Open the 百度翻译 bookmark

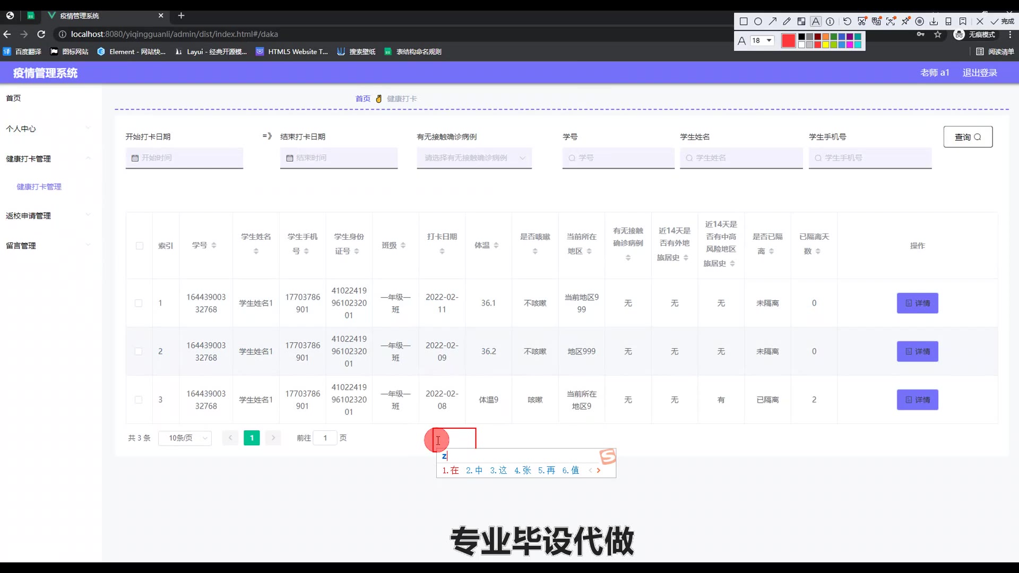click(x=22, y=52)
